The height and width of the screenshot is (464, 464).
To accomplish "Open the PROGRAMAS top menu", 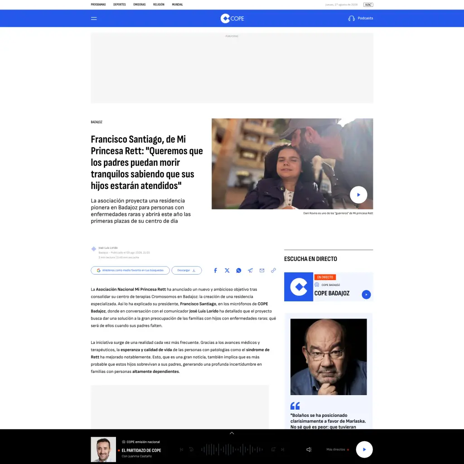I will [98, 5].
